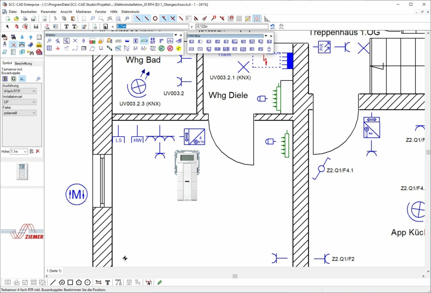Open the KNX-Bus toolbar options arrow
Screen dimensions: 431x293
(x=266, y=36)
